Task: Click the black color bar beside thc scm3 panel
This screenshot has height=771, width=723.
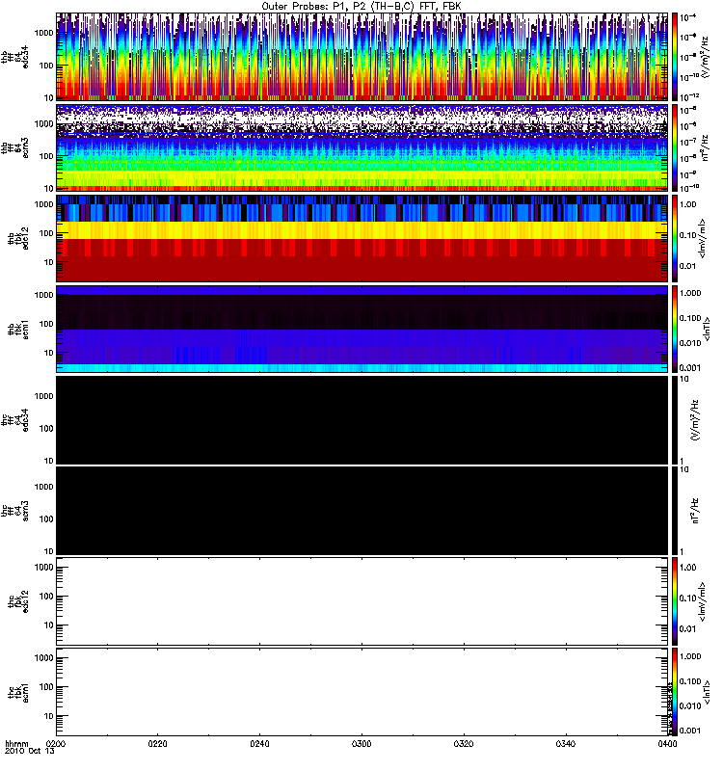Action: coord(675,511)
